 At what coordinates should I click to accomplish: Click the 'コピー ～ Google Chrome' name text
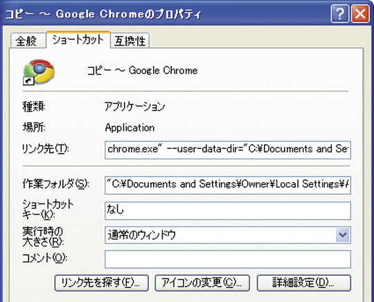pyautogui.click(x=142, y=71)
